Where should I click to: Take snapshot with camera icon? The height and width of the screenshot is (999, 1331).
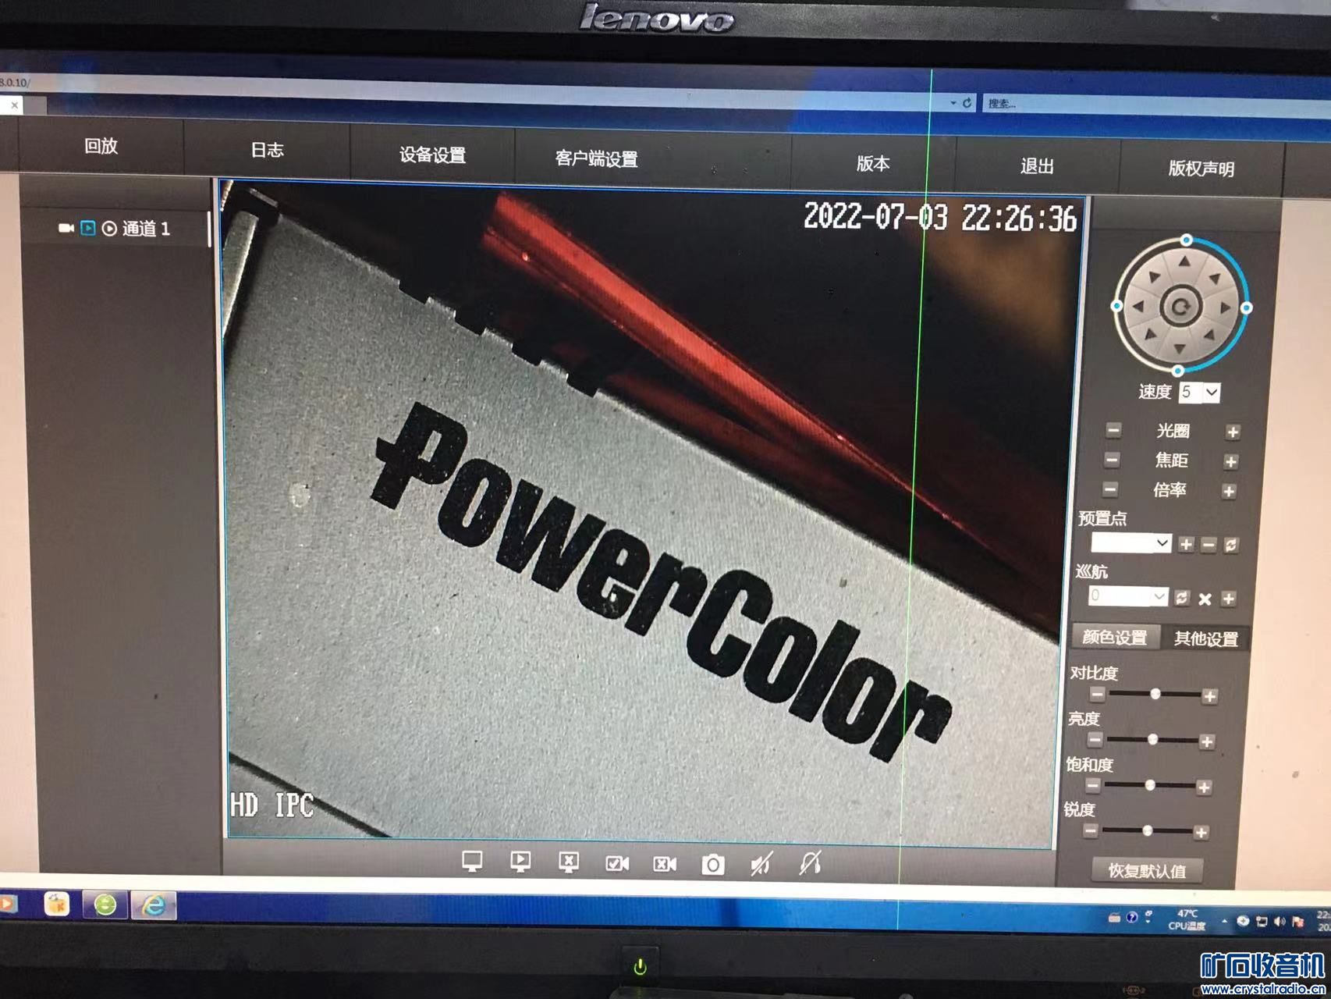[713, 865]
